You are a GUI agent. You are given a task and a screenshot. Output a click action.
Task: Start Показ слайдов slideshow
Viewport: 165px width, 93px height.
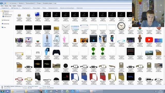pyautogui.click(x=36, y=8)
